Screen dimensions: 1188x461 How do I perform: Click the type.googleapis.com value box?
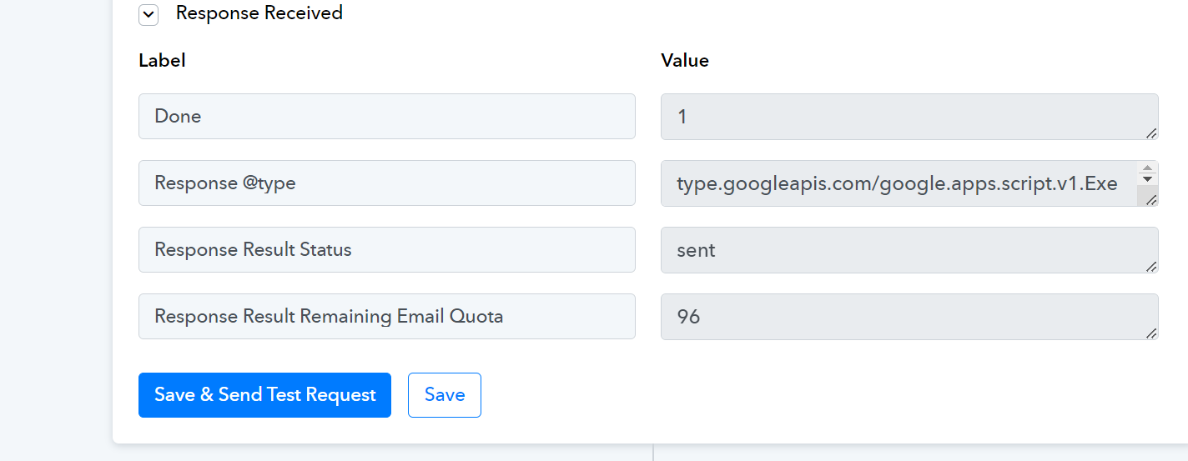(x=899, y=183)
